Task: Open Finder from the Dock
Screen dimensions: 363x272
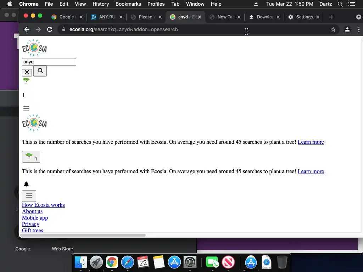Action: pos(81,262)
